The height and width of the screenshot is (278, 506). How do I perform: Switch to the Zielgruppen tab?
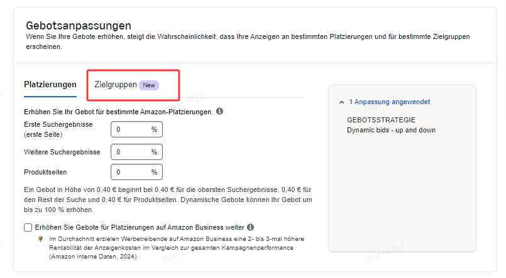[x=116, y=85]
